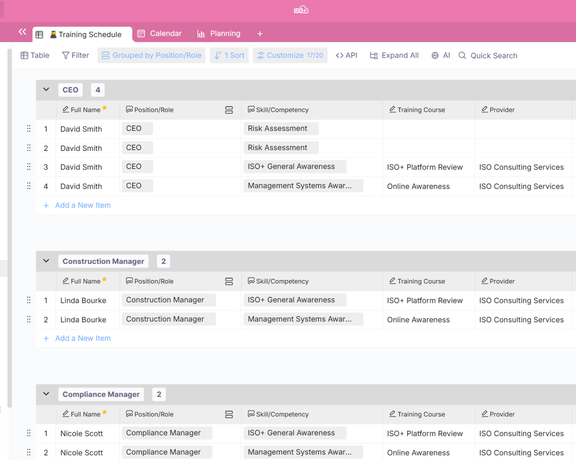Collapse the Compliance Manager group

pos(46,394)
